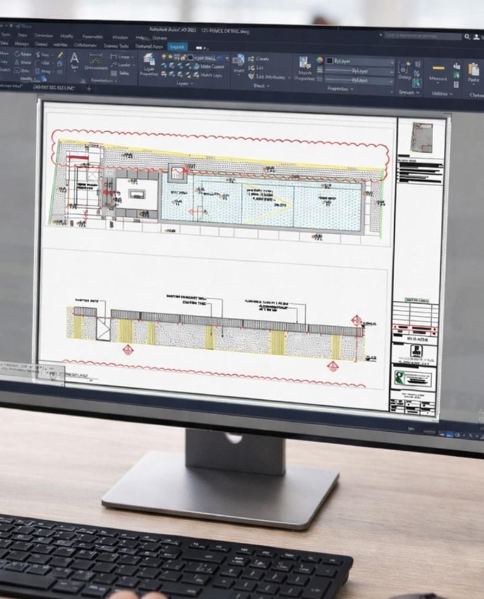
Task: Click the Edit Attributes button
Action: [266, 76]
